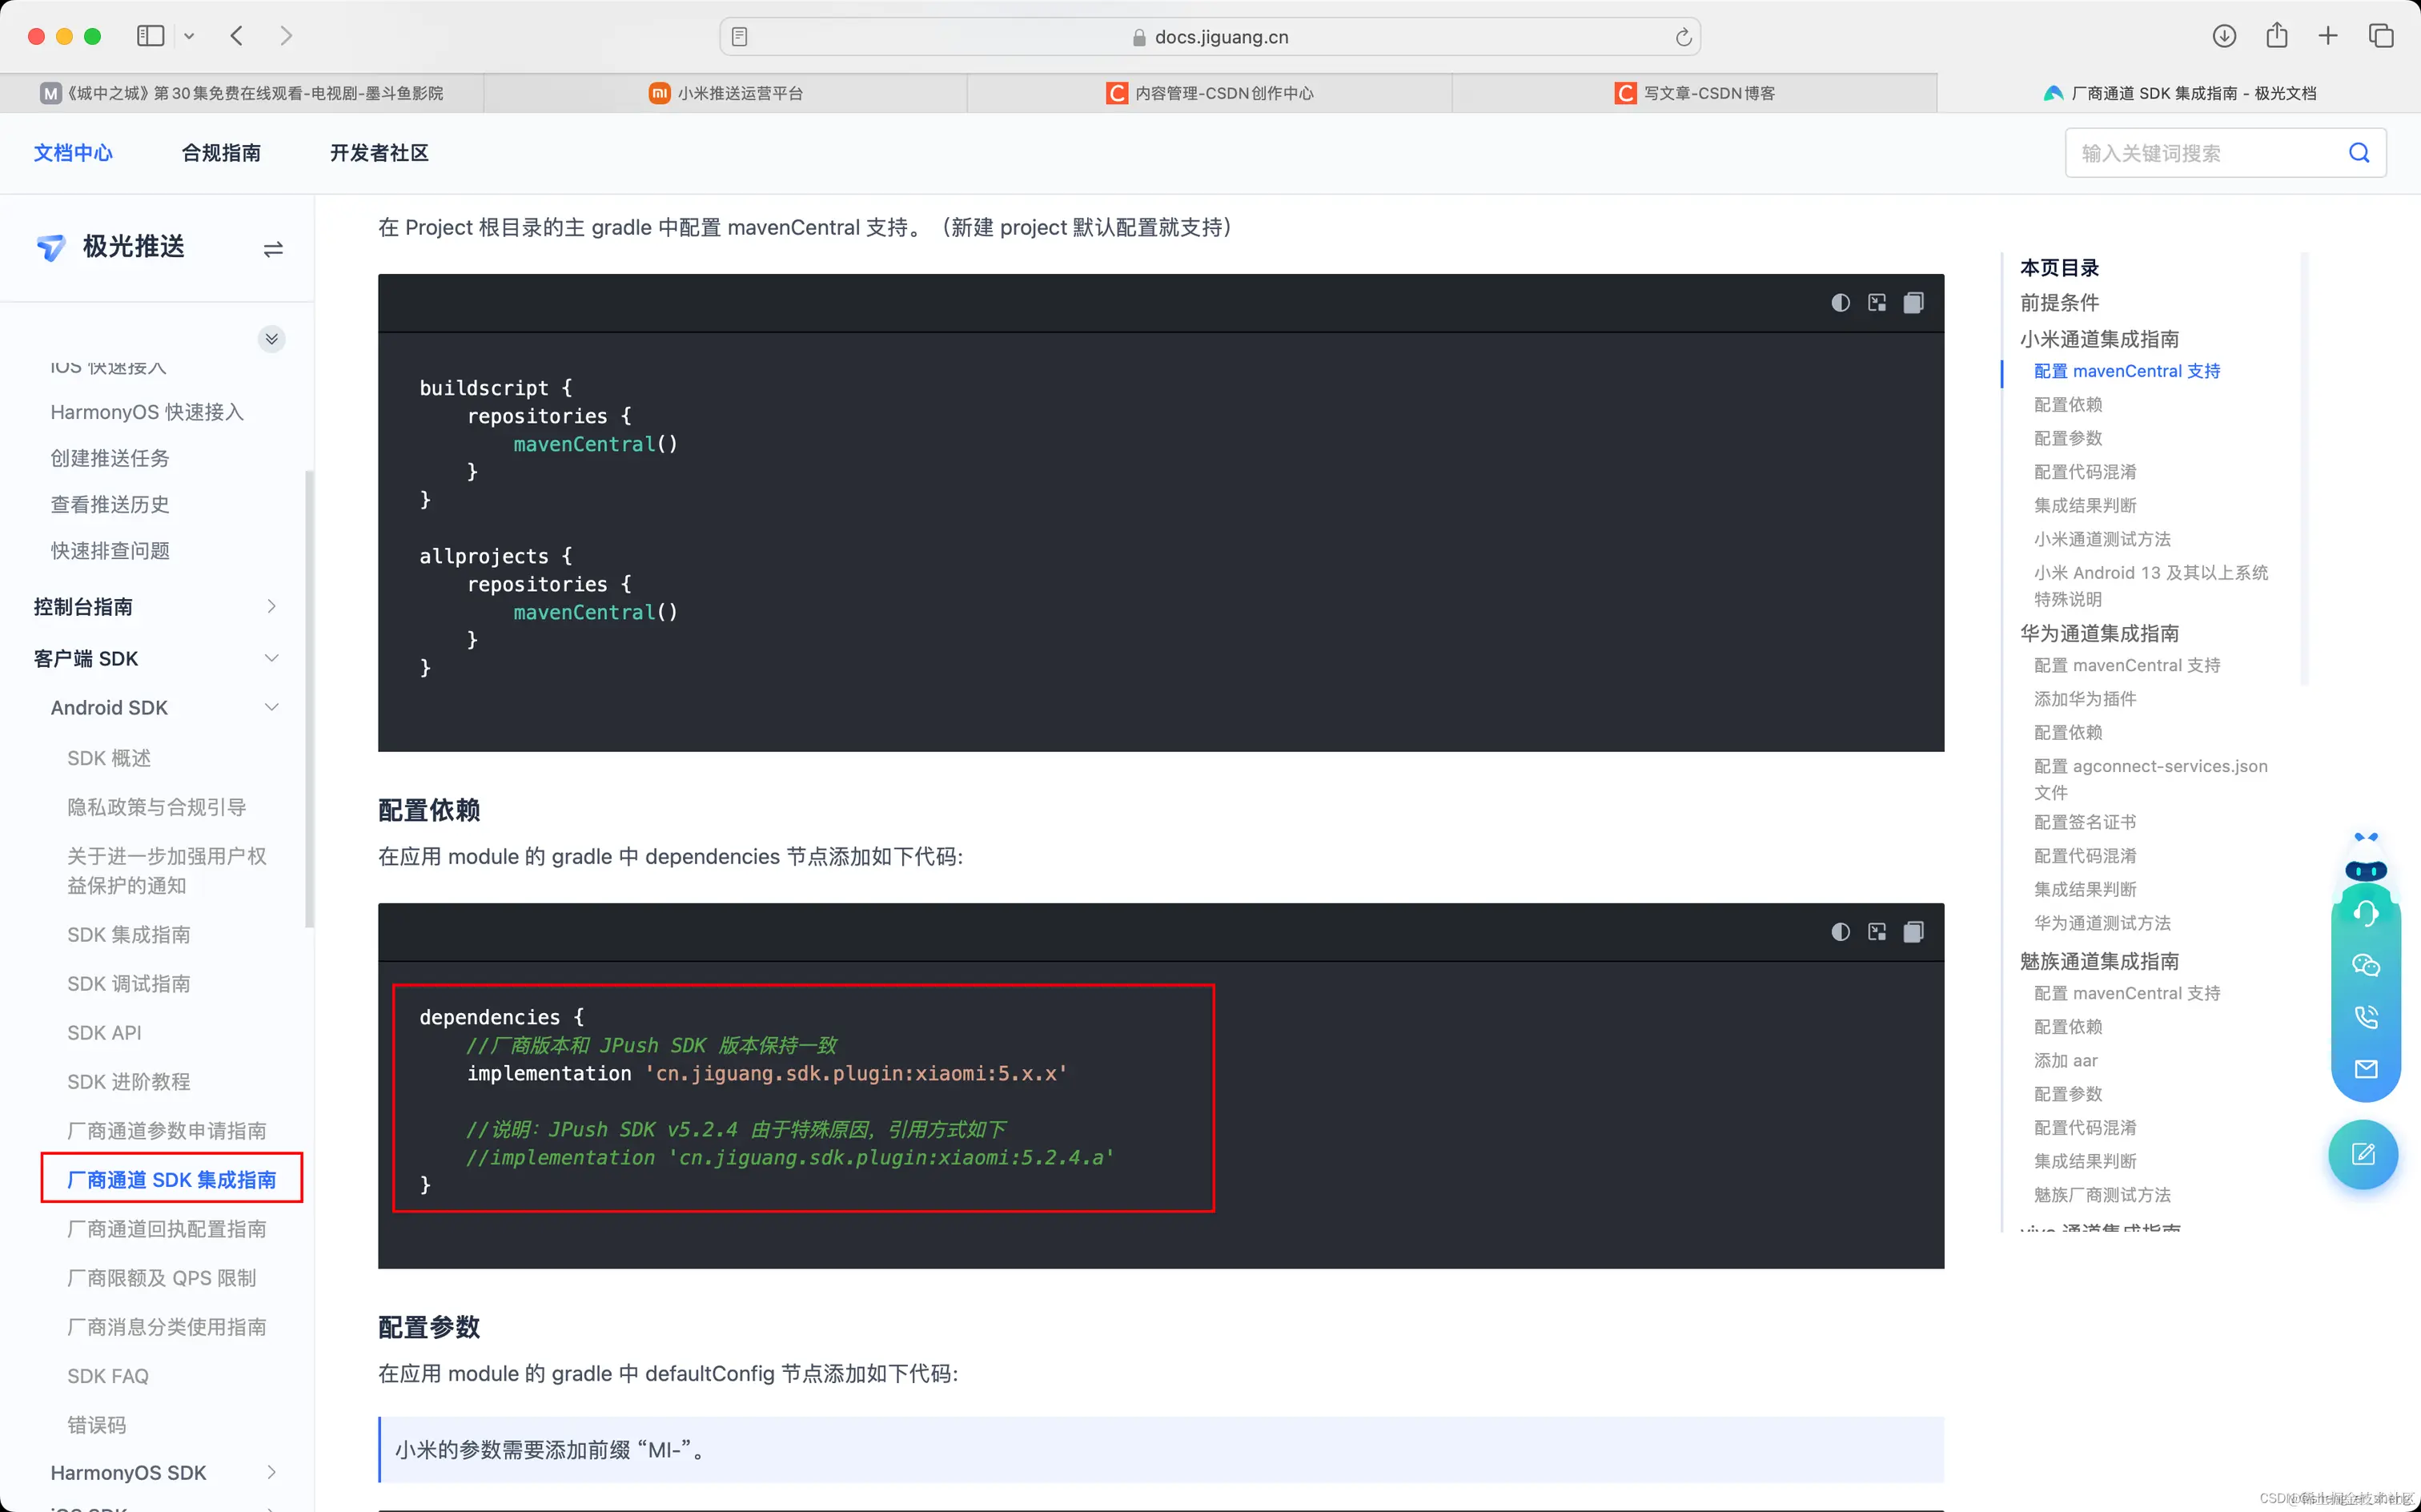Viewport: 2421px width, 1512px height.
Task: Open the WeChat contact icon
Action: point(2365,965)
